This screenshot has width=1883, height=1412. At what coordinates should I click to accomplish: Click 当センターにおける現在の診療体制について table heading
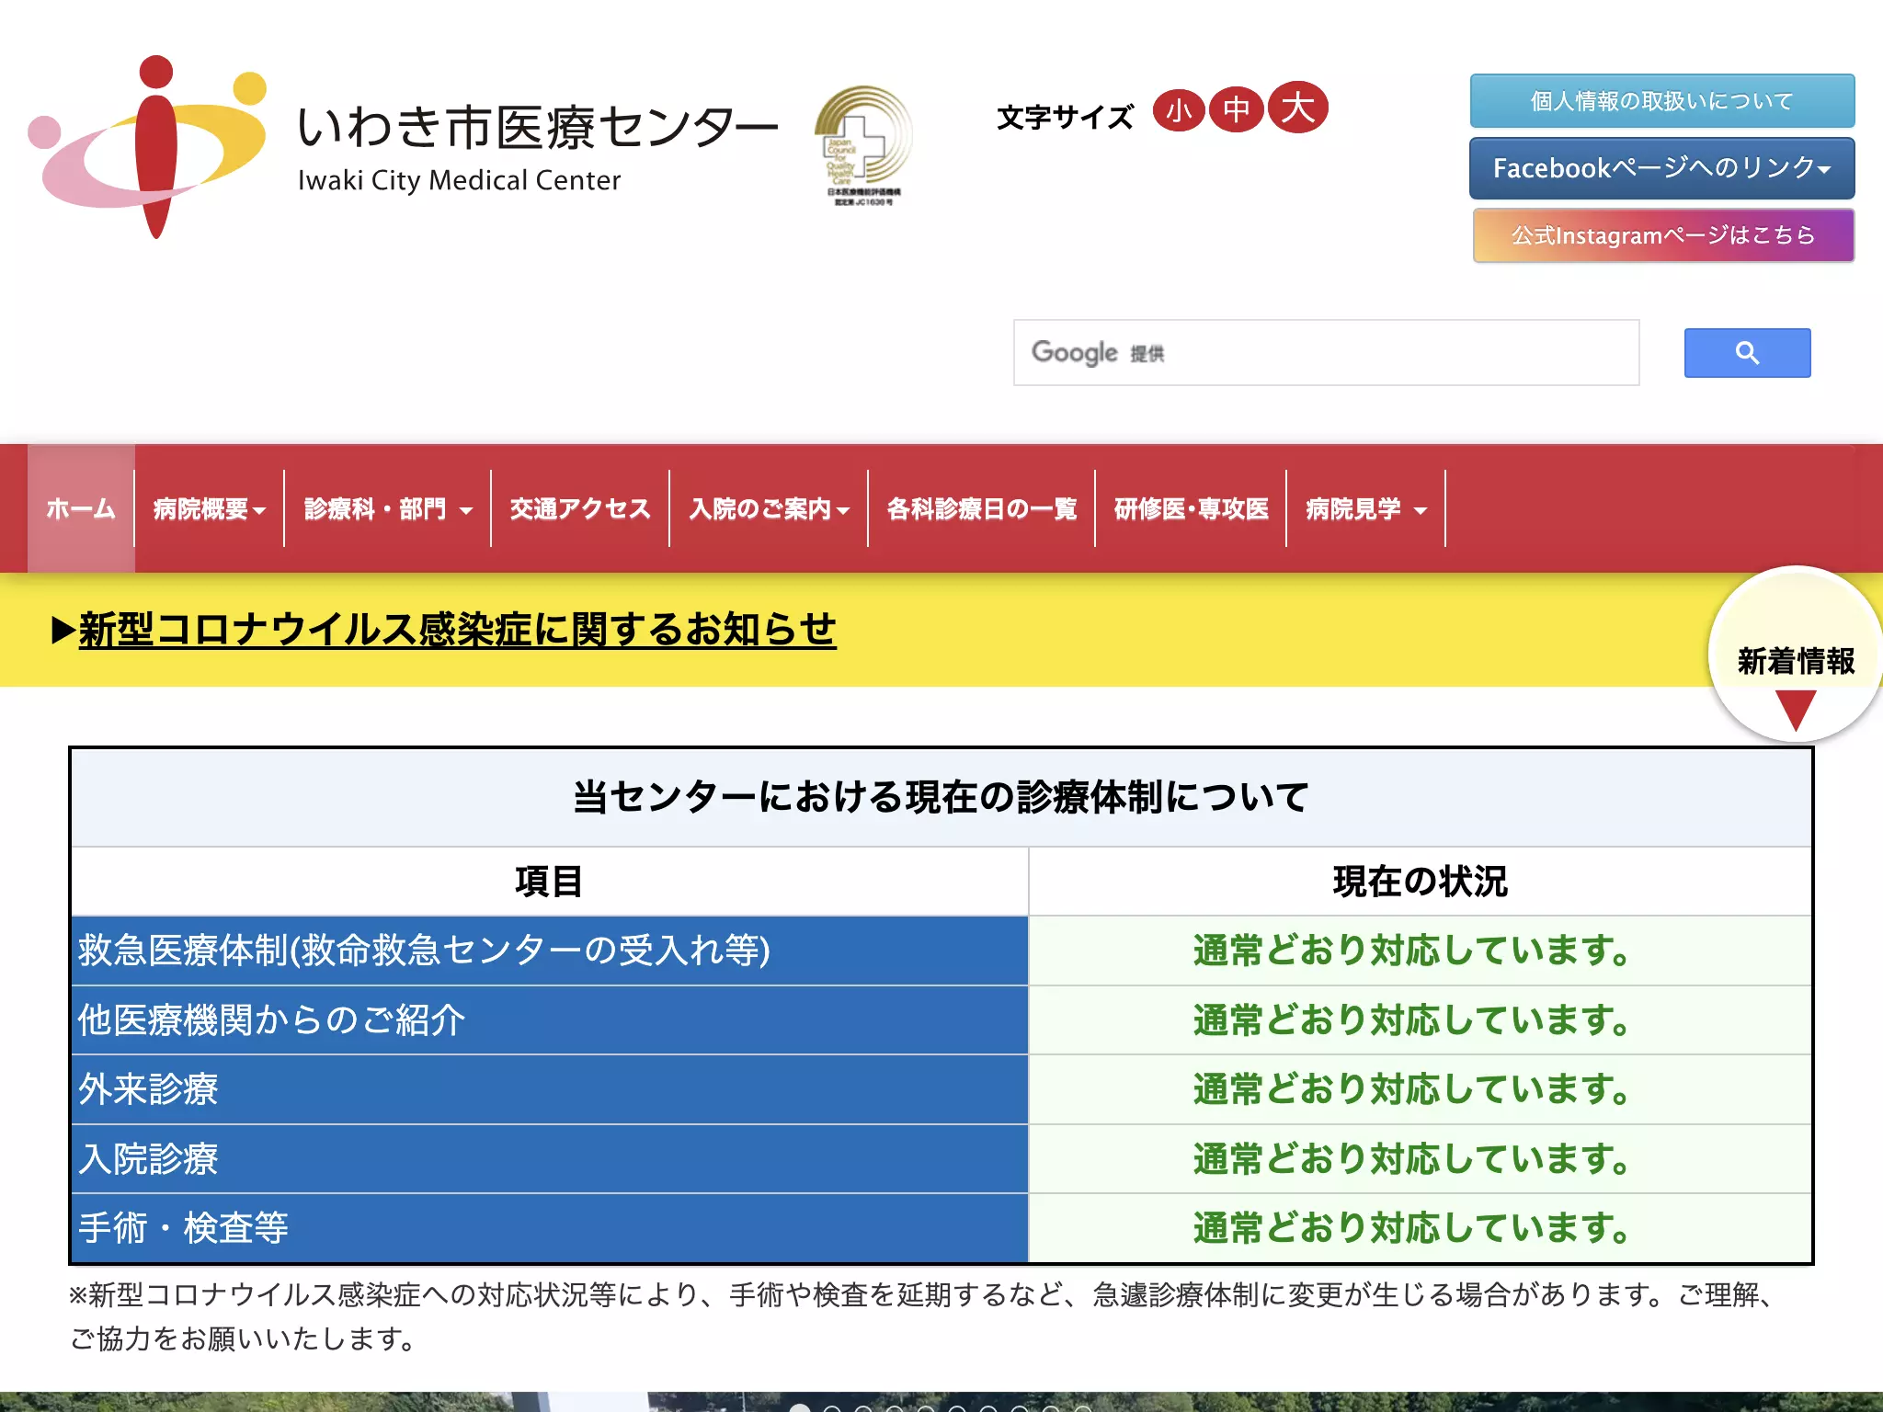point(941,797)
